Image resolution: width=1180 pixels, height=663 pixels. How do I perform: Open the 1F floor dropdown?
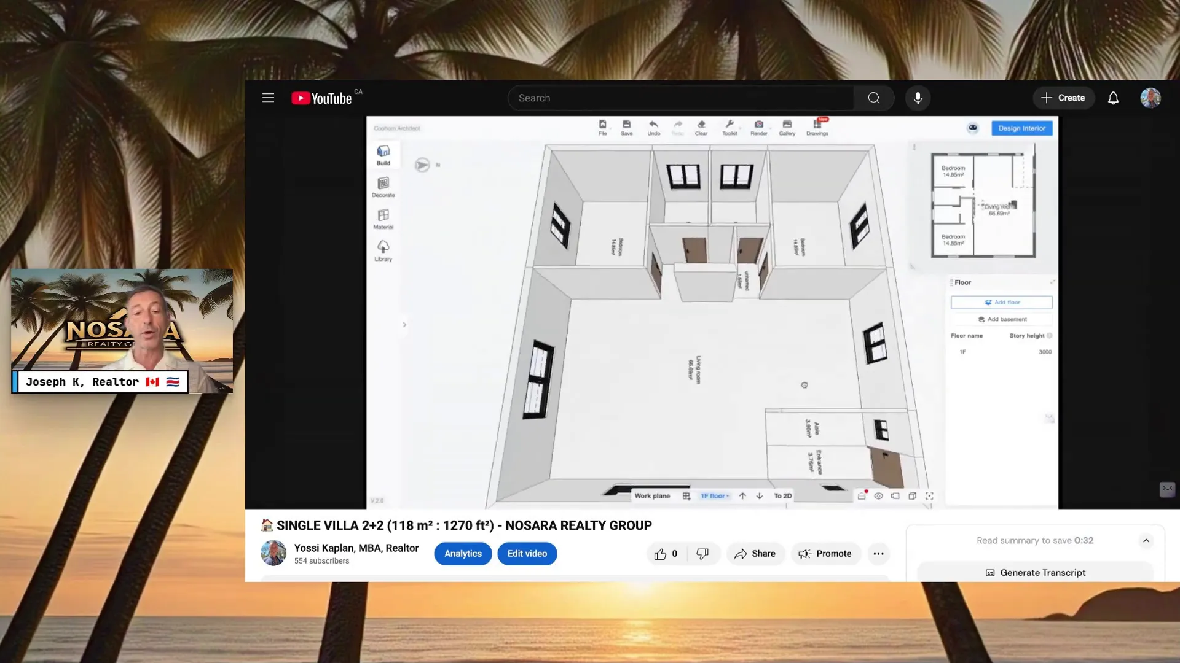pos(715,496)
